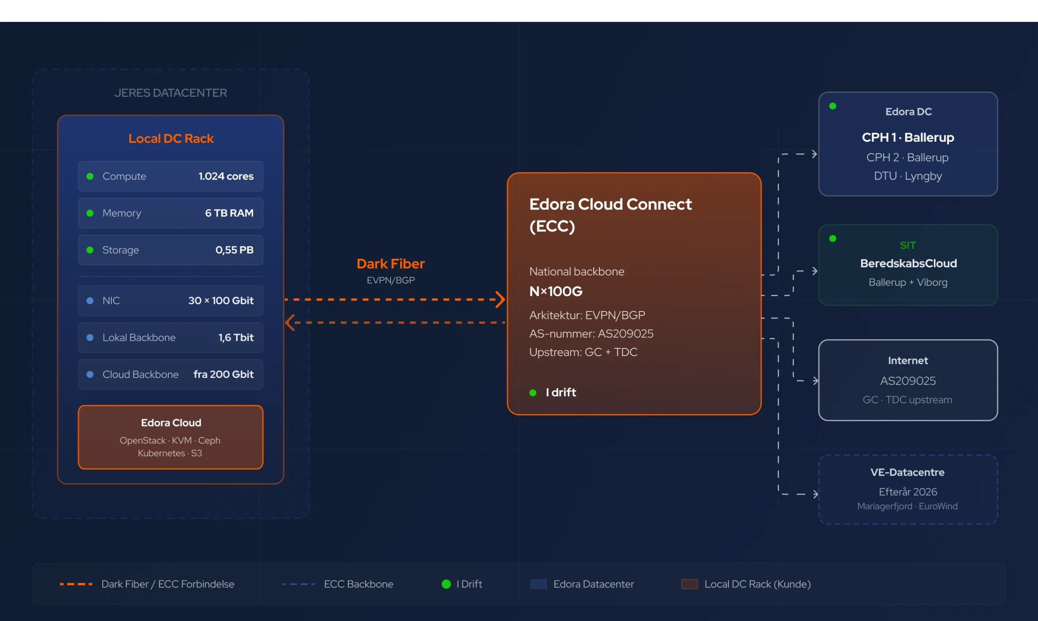Viewport: 1038px width, 621px height.
Task: Click the arrow pointing to Internet card
Action: coord(815,381)
